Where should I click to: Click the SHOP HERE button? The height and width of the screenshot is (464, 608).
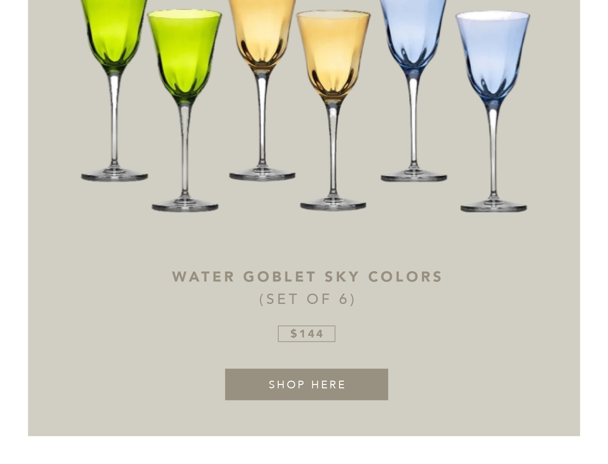306,384
